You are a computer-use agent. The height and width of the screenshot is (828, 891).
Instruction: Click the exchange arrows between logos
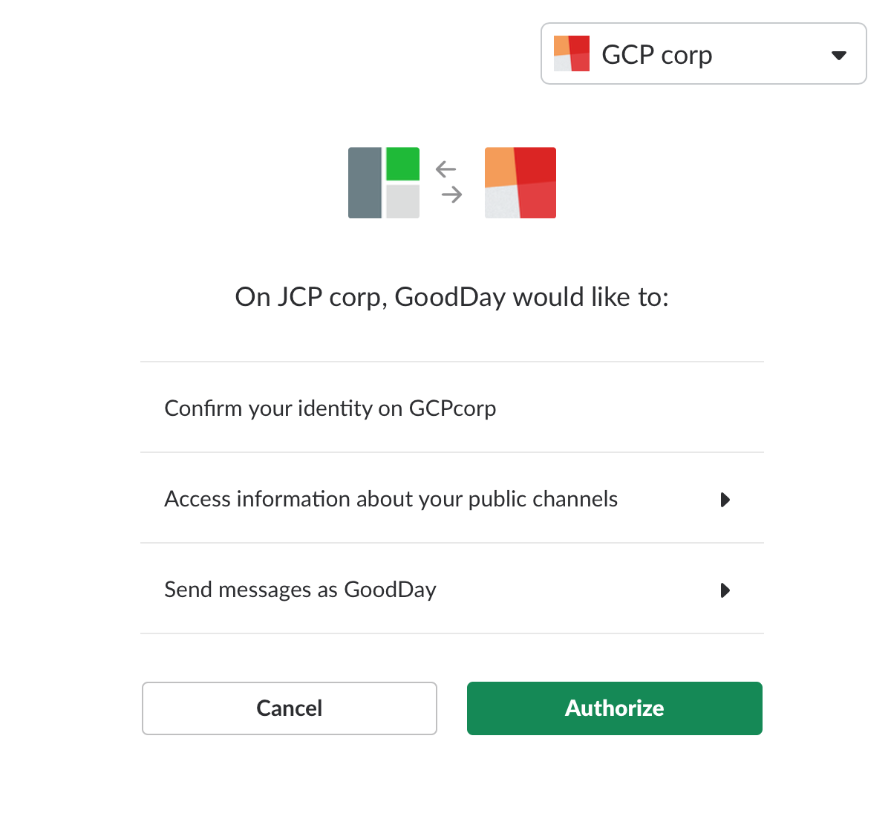click(449, 182)
